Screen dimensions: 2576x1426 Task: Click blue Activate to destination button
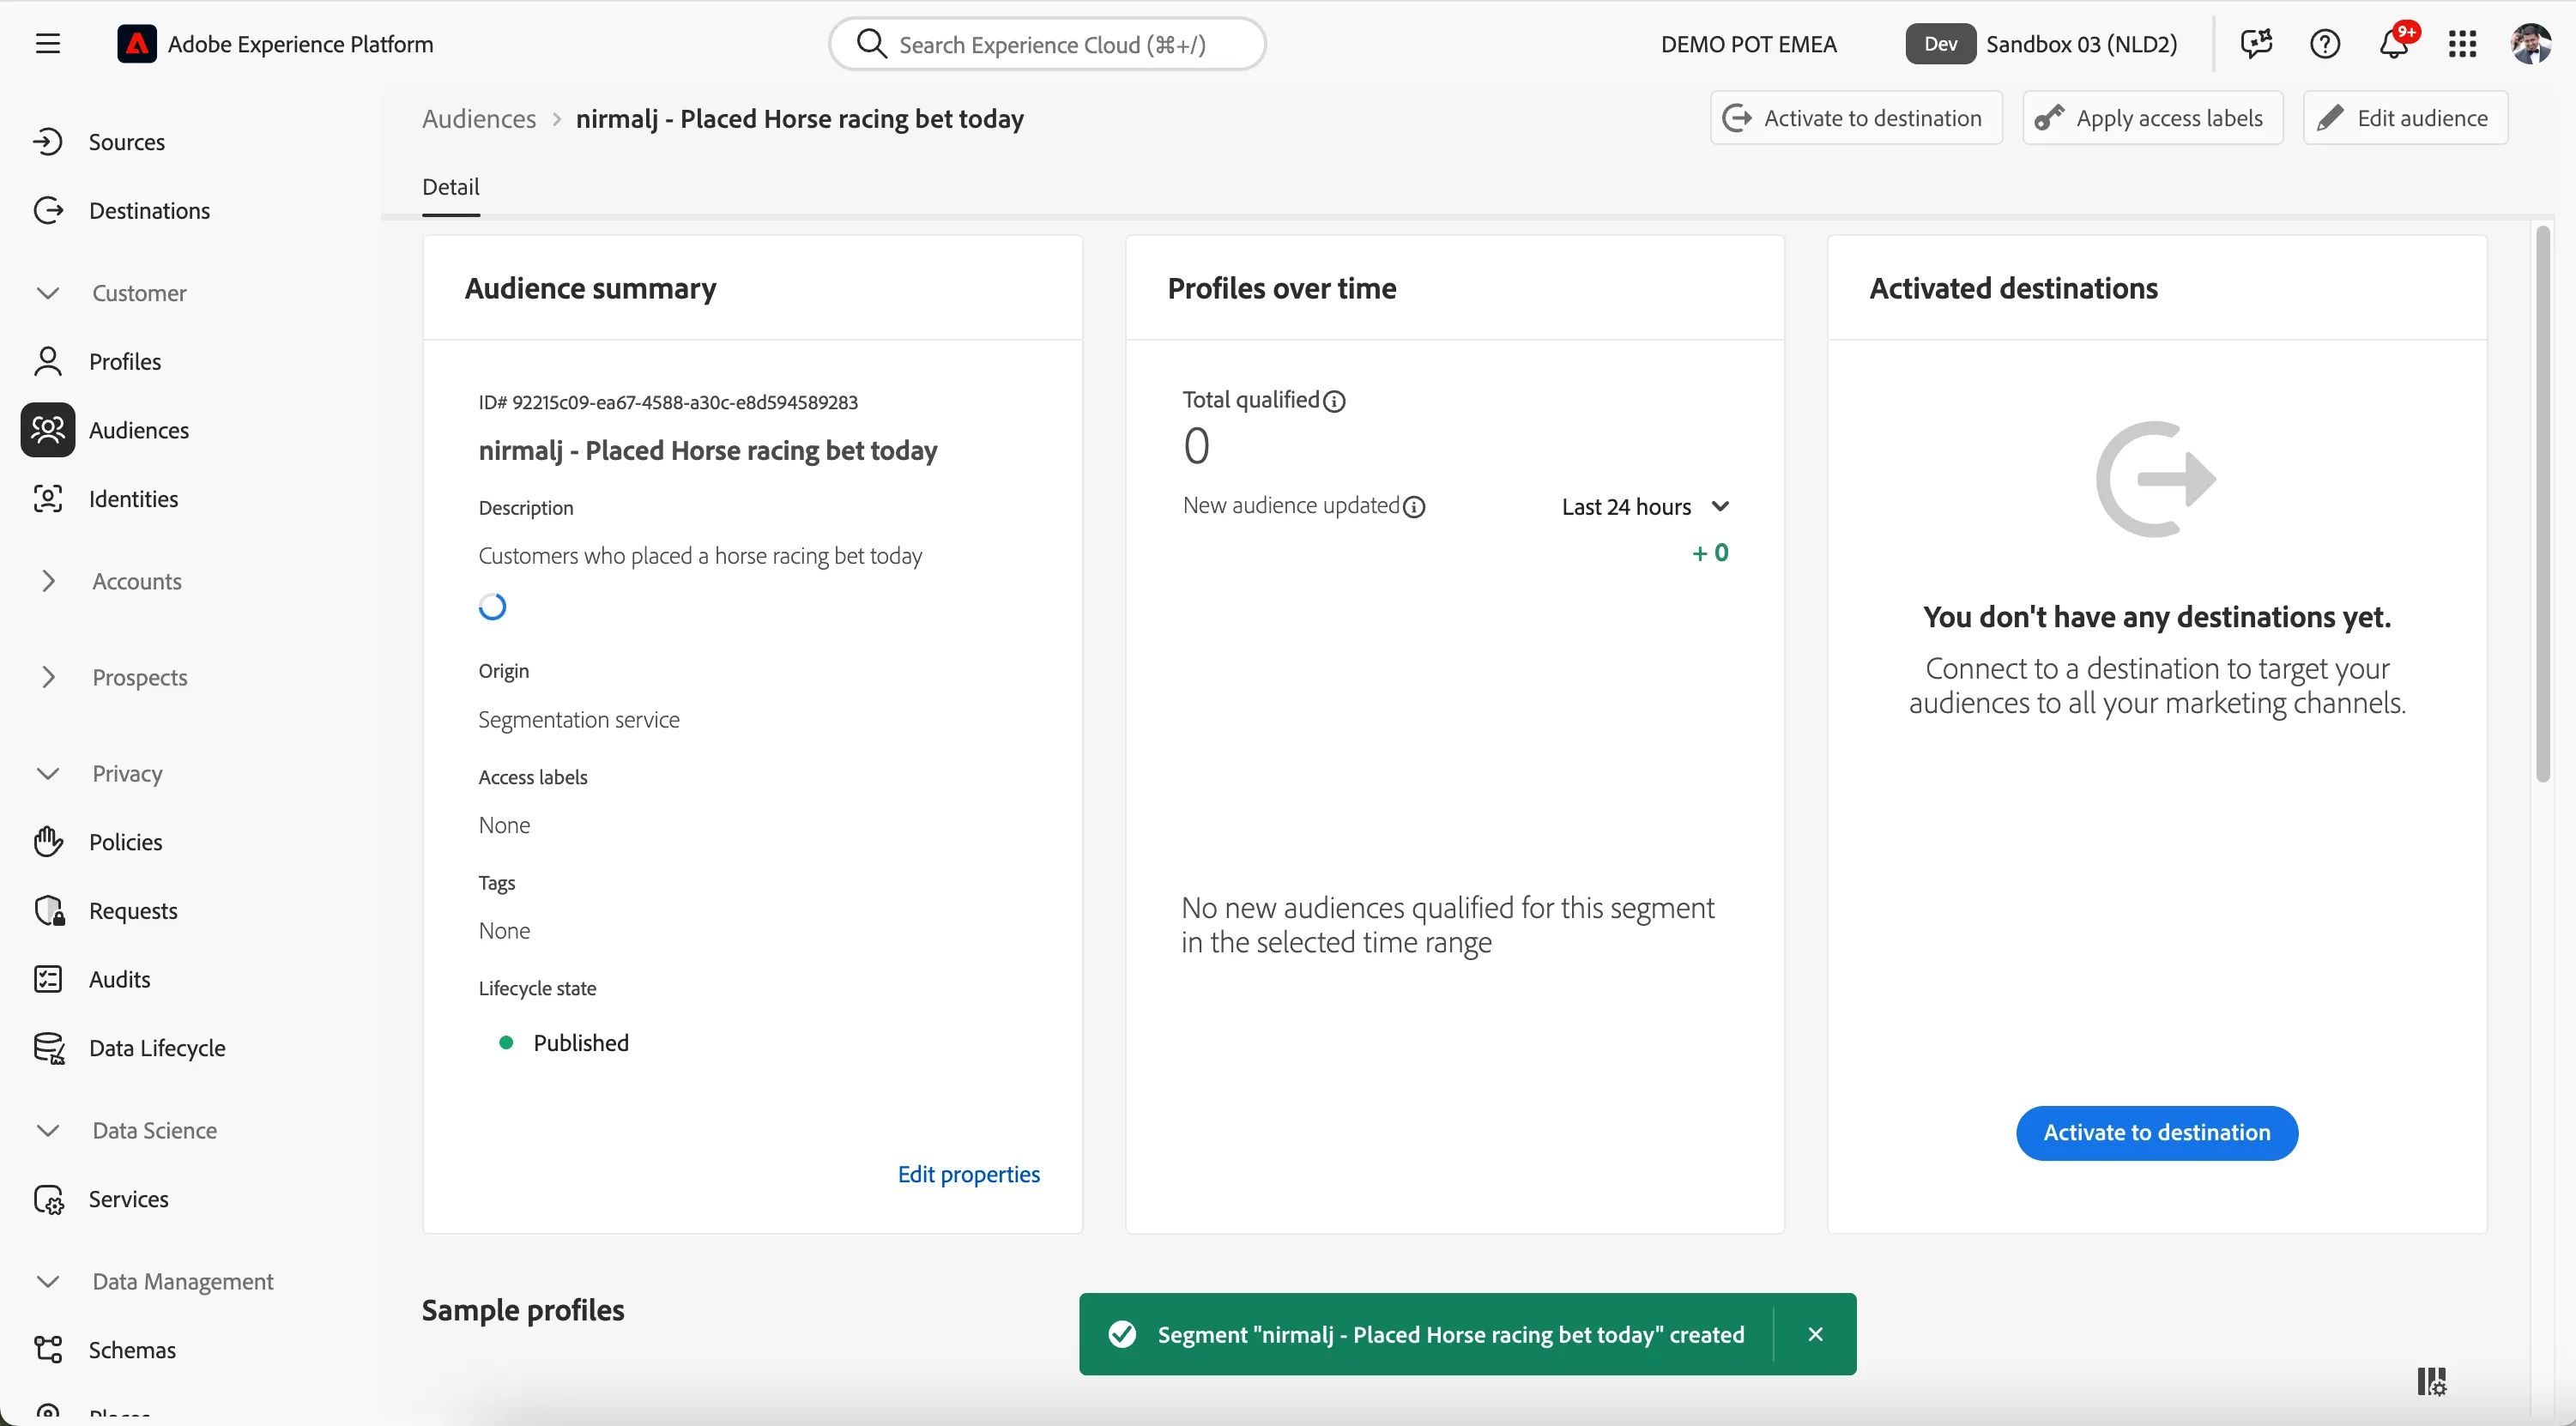[x=2157, y=1133]
